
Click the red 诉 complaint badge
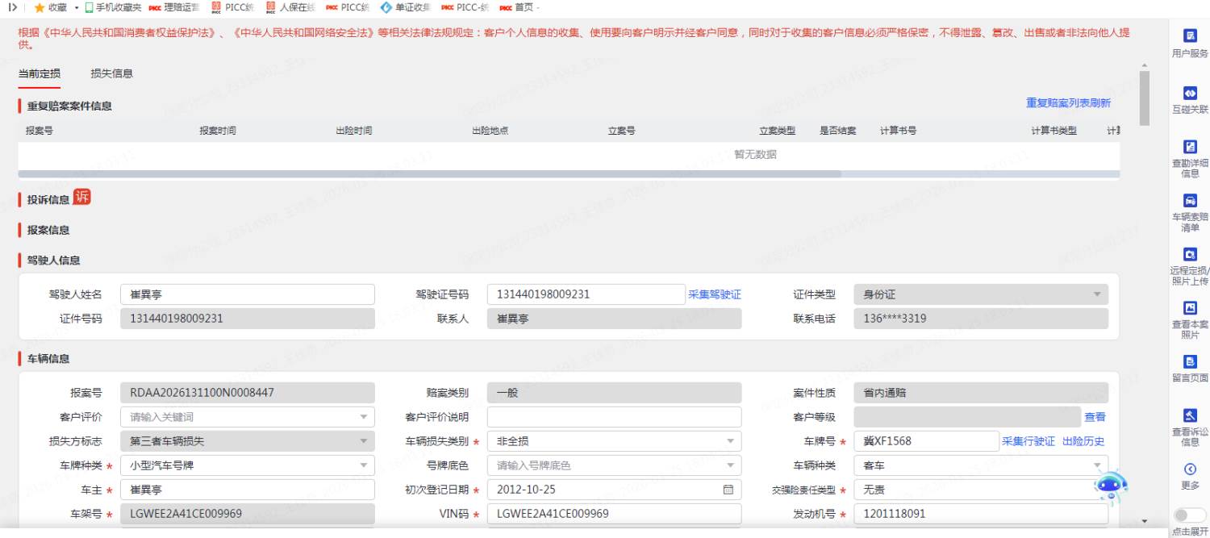(82, 197)
